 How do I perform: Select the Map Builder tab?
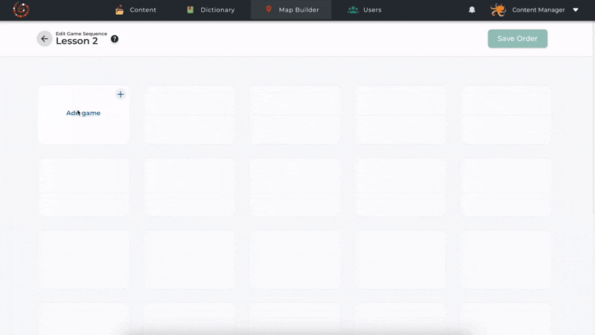click(x=298, y=10)
